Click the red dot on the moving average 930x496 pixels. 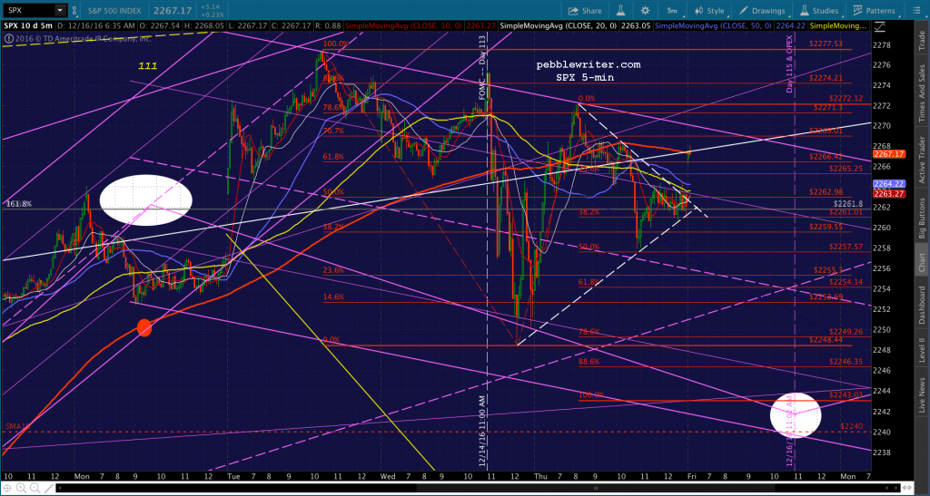click(x=144, y=327)
